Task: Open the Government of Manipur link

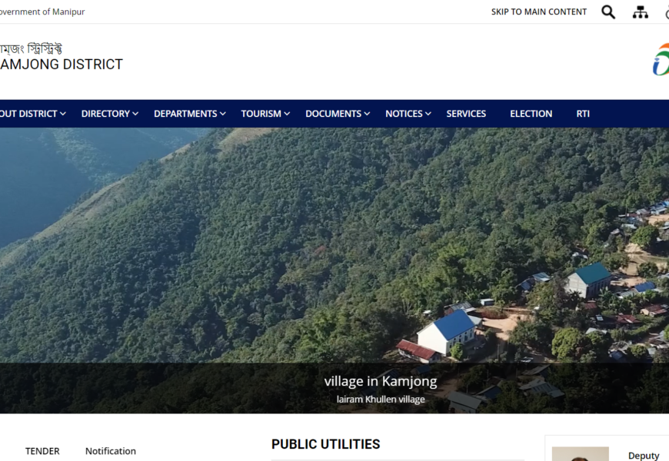Action: click(42, 12)
